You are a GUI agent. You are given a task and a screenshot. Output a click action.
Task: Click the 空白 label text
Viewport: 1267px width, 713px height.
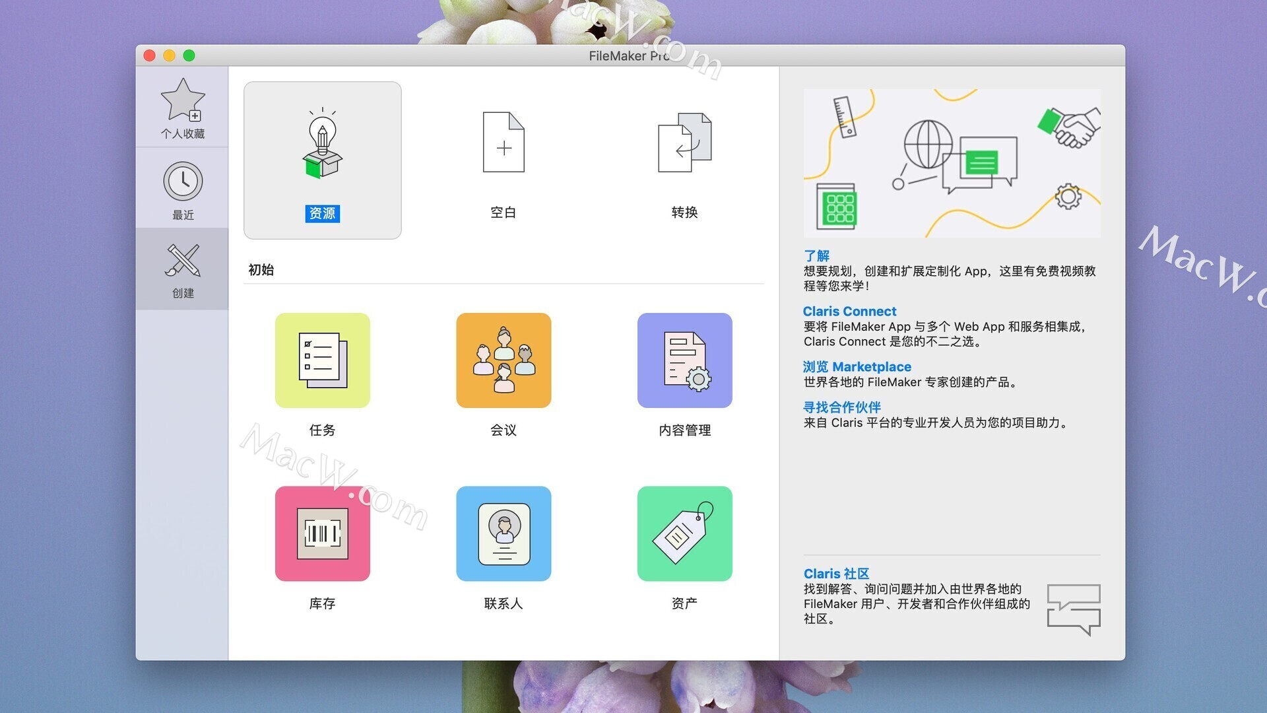coord(504,213)
